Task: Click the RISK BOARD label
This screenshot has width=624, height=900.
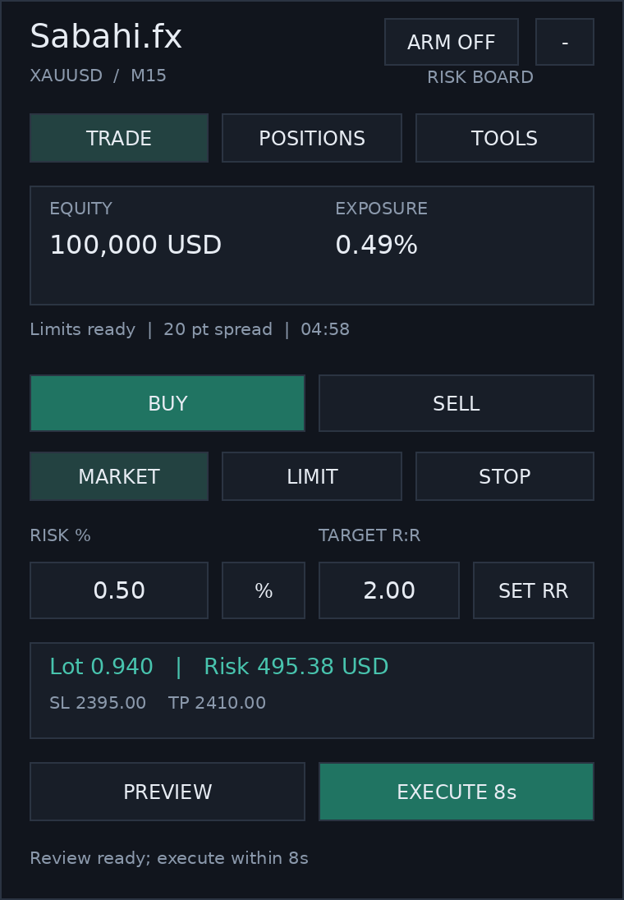Action: click(480, 77)
